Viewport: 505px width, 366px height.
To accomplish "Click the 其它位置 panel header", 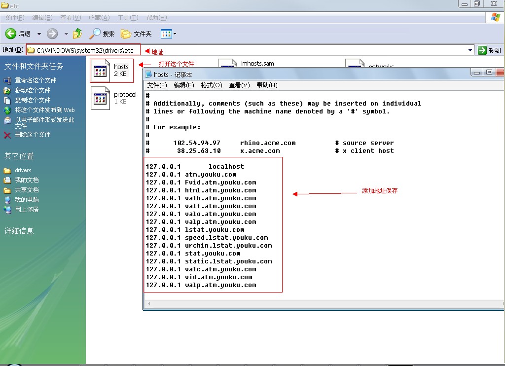I will click(19, 156).
